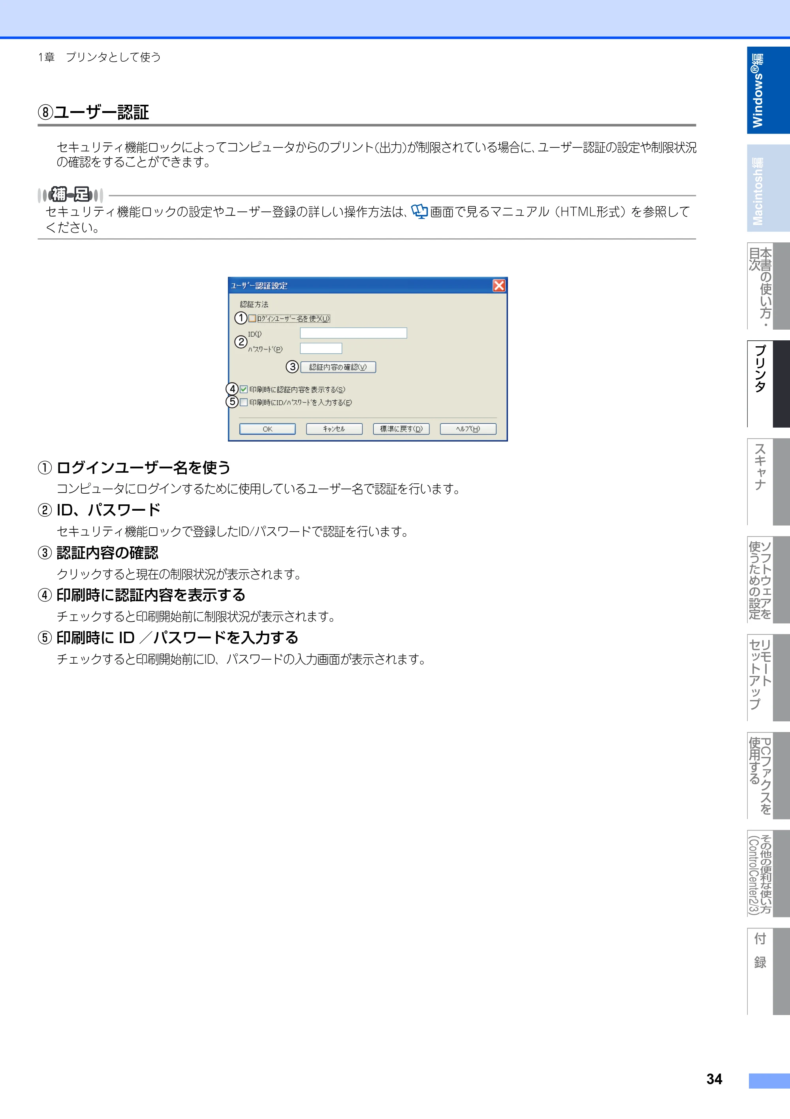The height and width of the screenshot is (1119, 790).
Task: Open the Macintosh編 side tab
Action: pos(768,188)
